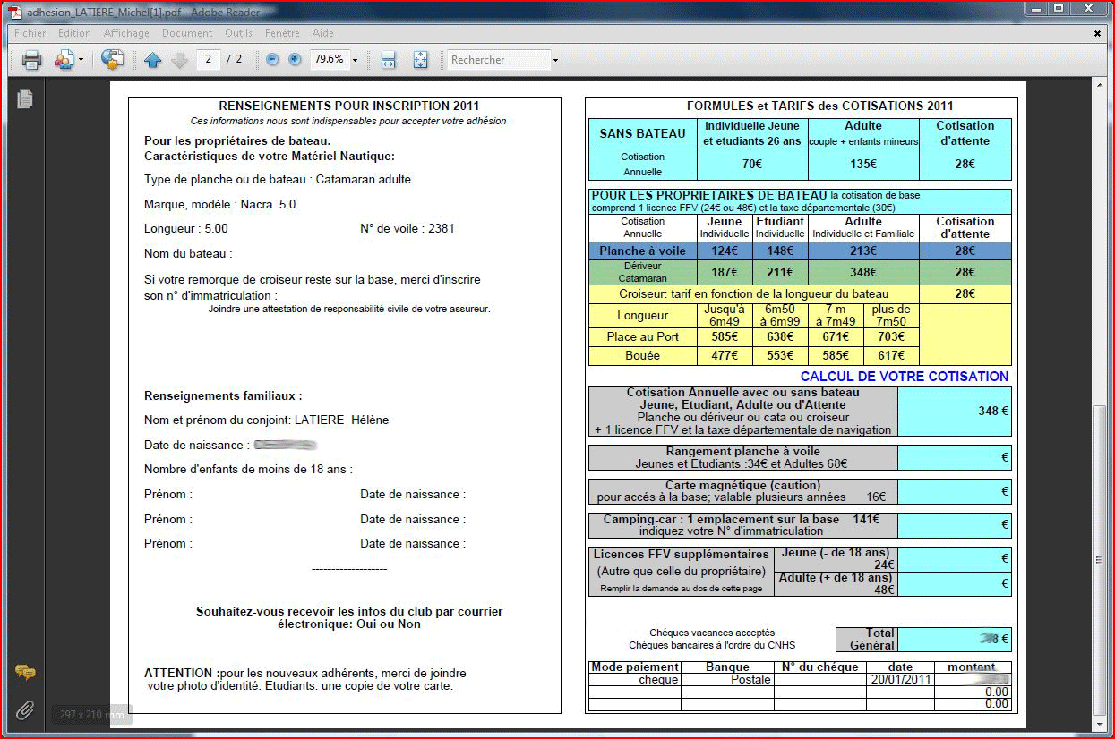This screenshot has width=1115, height=739.
Task: Click the "Place au Port" row label
Action: pos(642,337)
